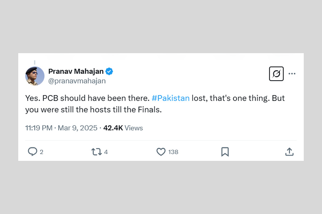Click the display name Pranav Mahajan
This screenshot has width=322, height=214.
coord(76,71)
